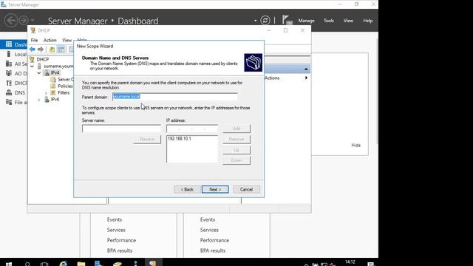Open the Windows Start menu

(x=9, y=264)
